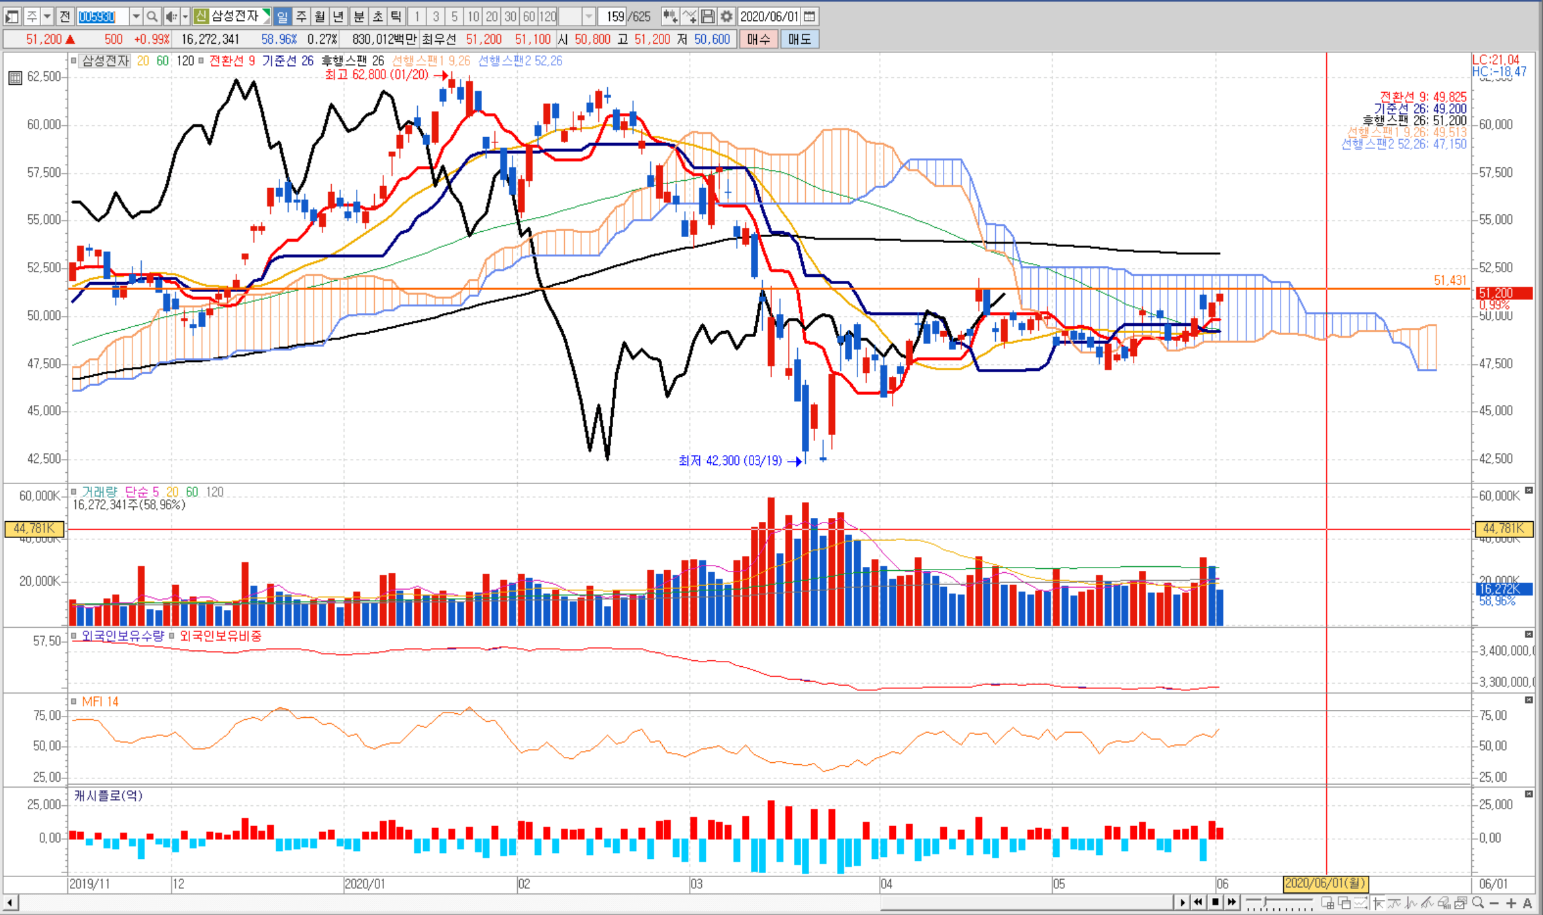Click the 매도 sell button
Screen dimensions: 1543x915
click(x=799, y=39)
